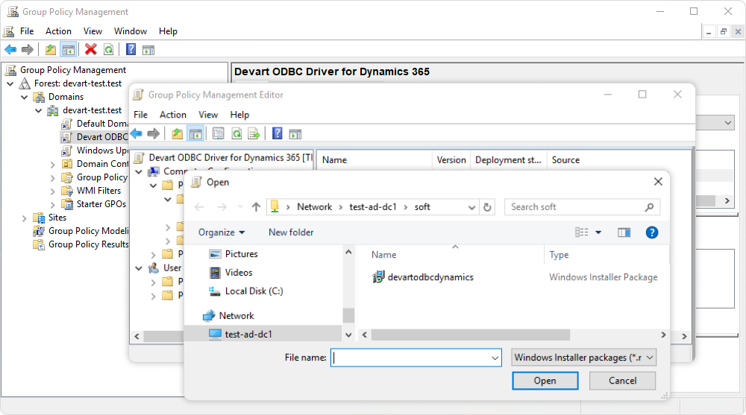Click search magnifier in Search soft box
The image size is (746, 415).
click(x=650, y=207)
